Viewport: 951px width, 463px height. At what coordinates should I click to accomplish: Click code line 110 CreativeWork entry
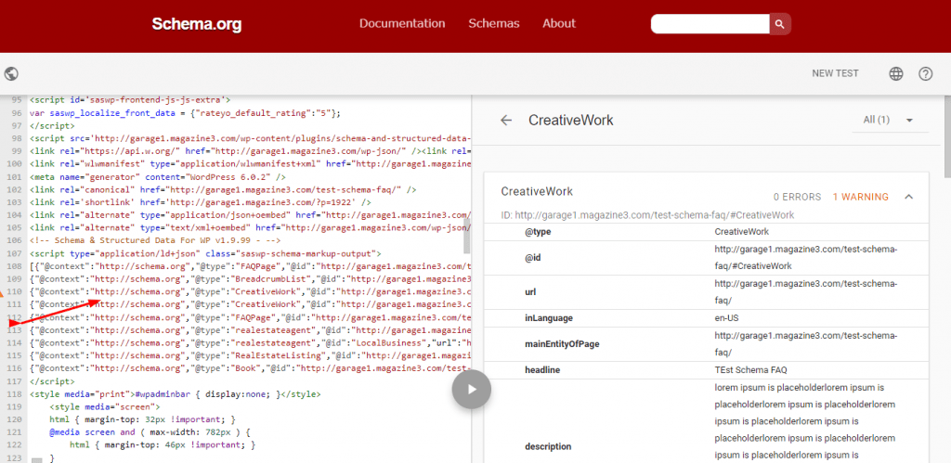(250, 291)
